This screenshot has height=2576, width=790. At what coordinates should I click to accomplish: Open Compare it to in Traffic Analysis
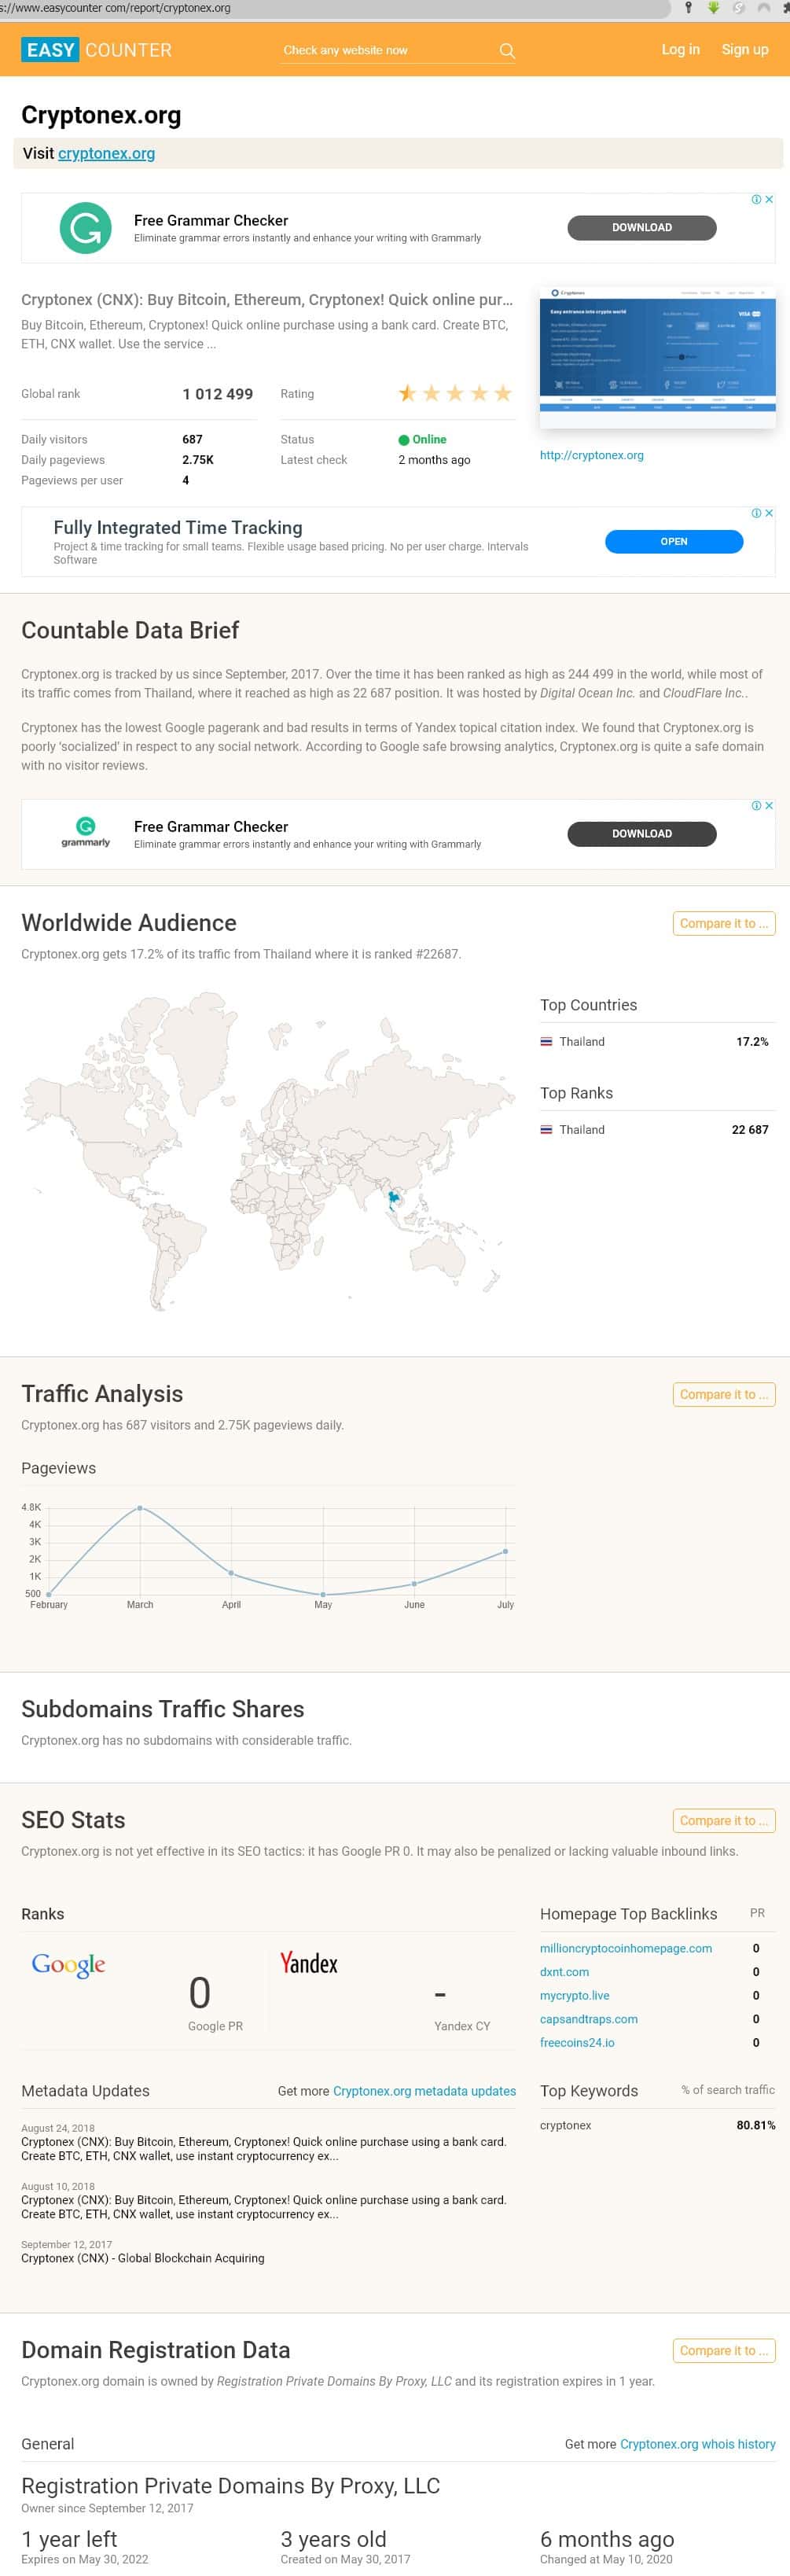coord(723,1395)
